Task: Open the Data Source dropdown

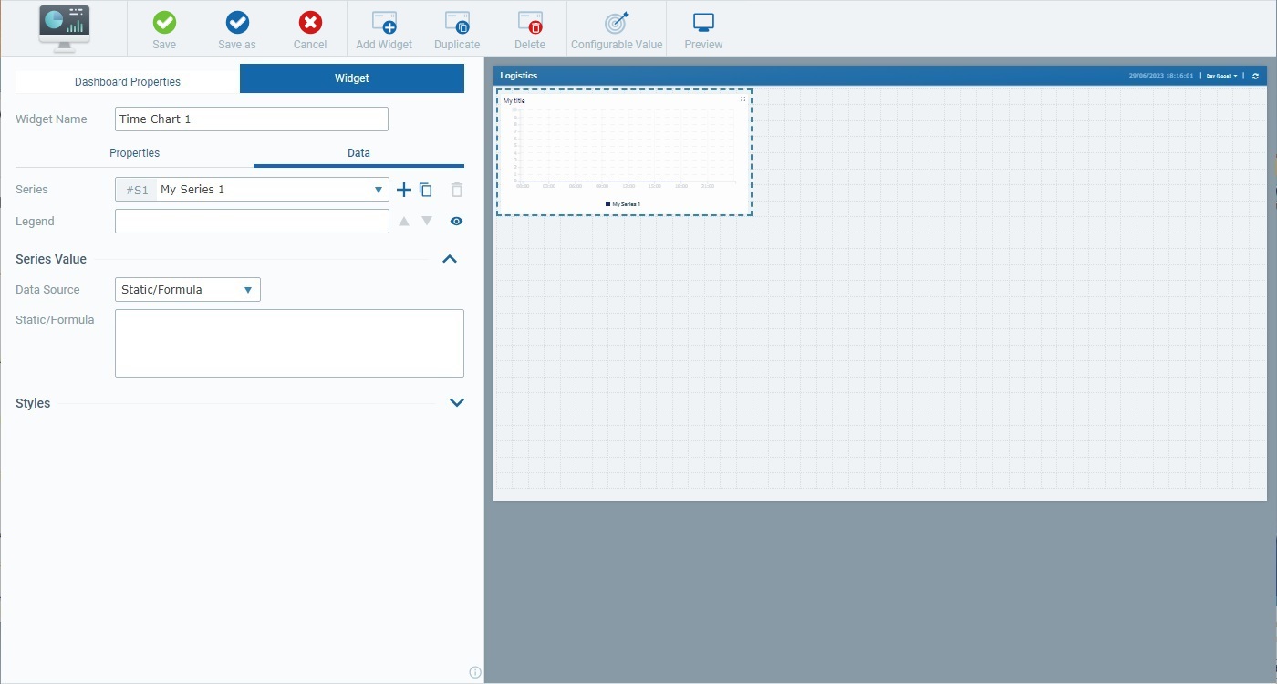Action: 187,290
